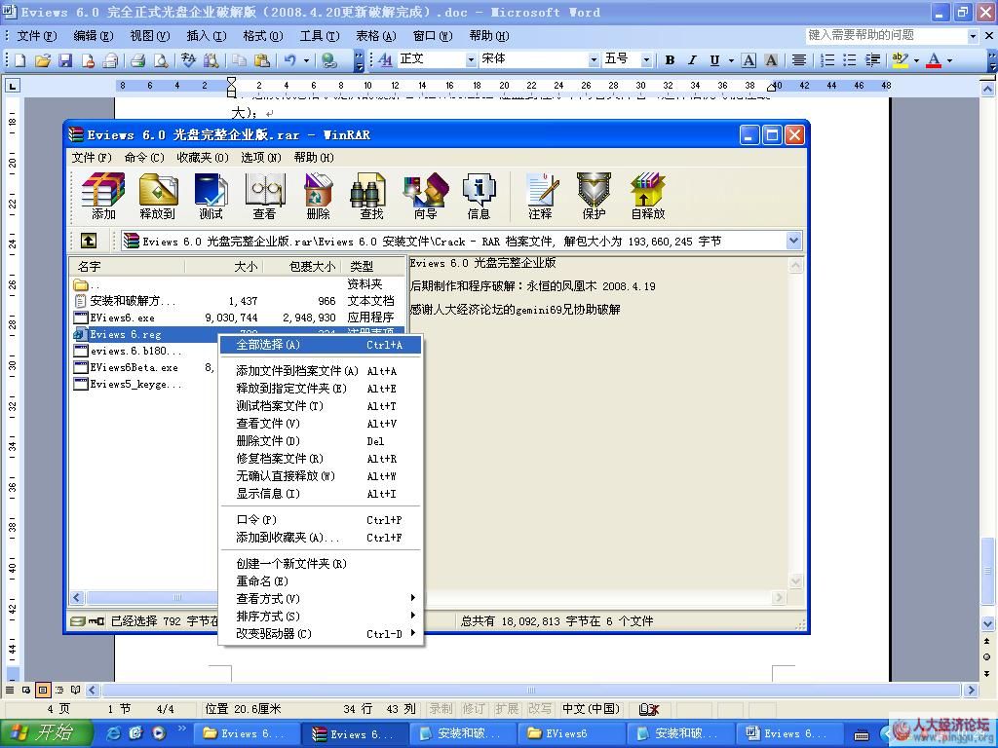Image resolution: width=998 pixels, height=748 pixels.
Task: Click Internet Explorer quick launch icon
Action: (114, 732)
